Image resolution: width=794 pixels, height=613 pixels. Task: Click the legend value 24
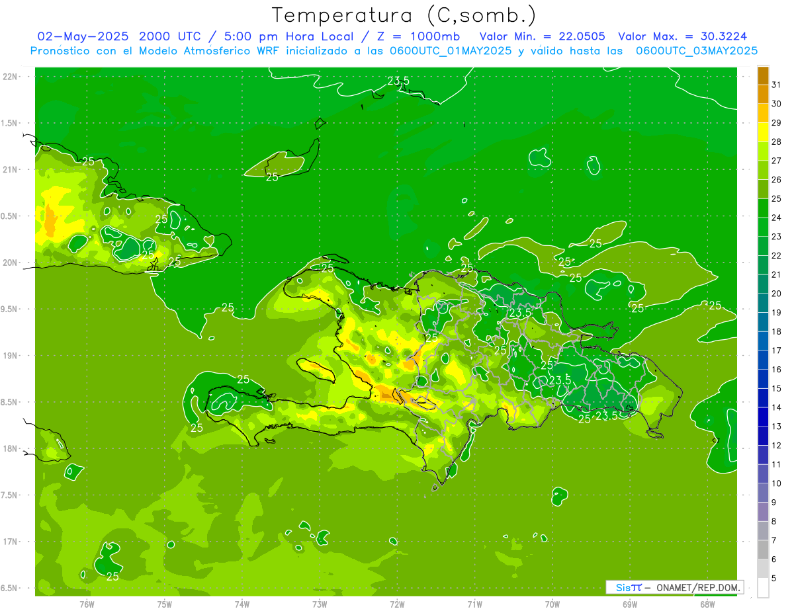[776, 218]
